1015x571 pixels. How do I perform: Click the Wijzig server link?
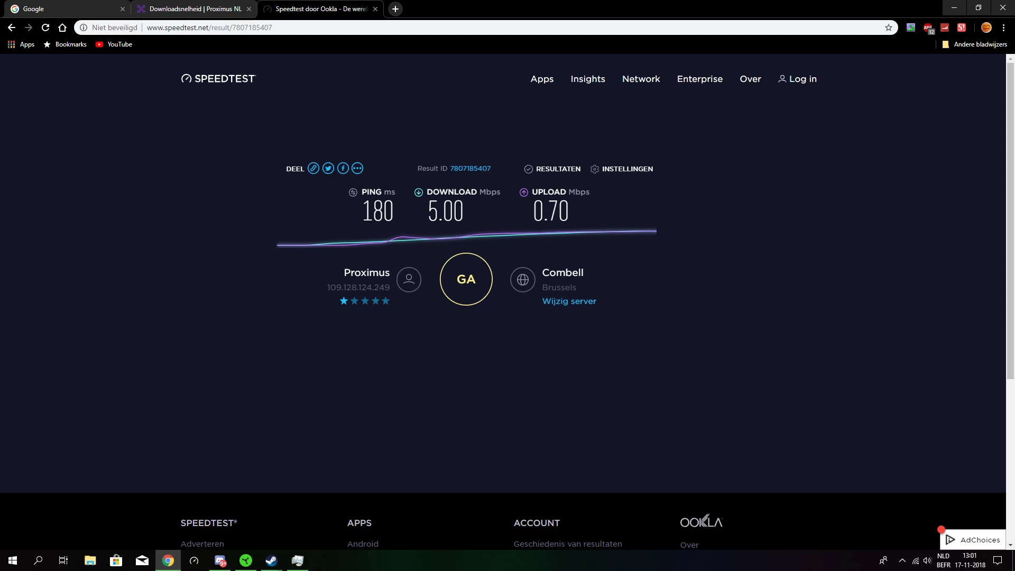(569, 301)
